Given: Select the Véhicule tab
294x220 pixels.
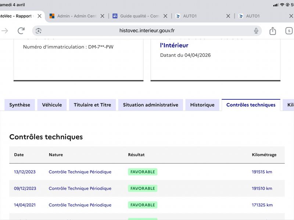Looking at the screenshot, I should 52,105.
